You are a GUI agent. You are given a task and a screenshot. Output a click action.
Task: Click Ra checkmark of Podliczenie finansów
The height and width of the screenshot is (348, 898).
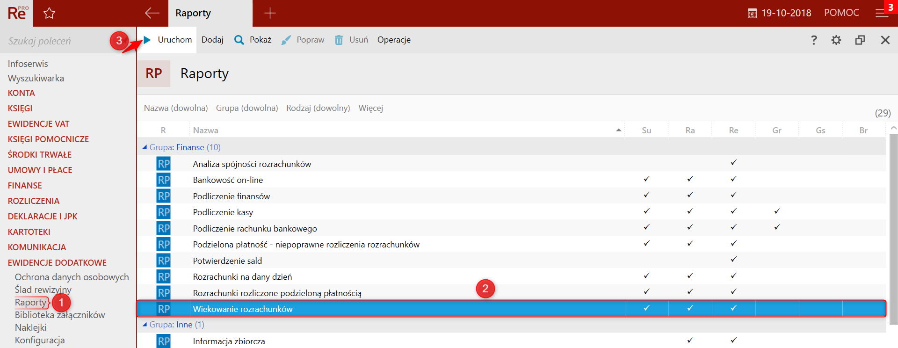[x=690, y=195]
